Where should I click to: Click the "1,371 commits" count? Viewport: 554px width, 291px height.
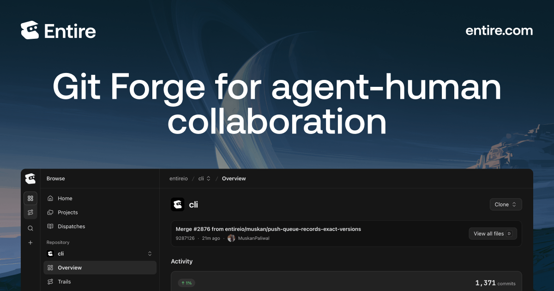[x=495, y=283]
